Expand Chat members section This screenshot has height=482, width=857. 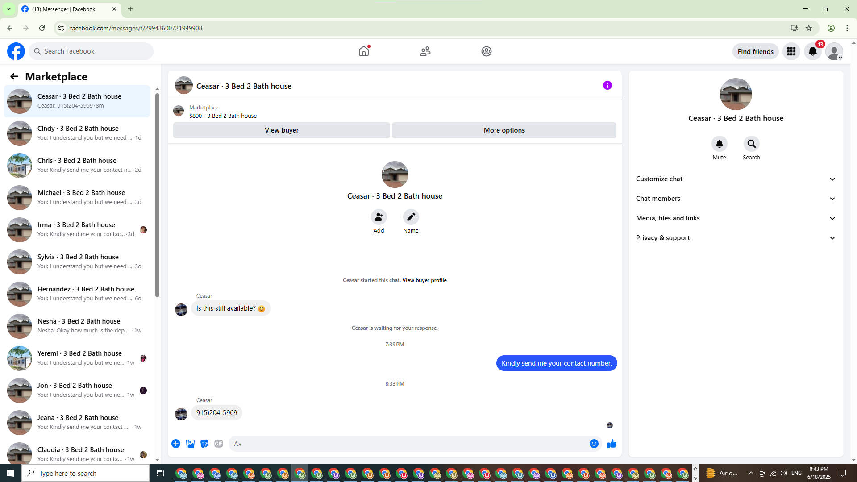[736, 199]
